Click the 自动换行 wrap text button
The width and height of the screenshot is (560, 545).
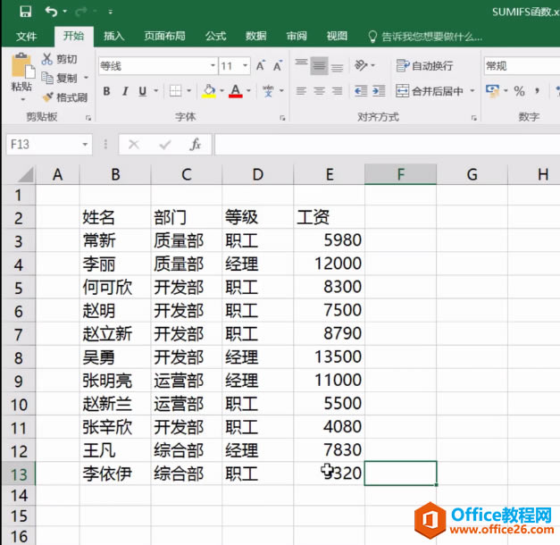(x=424, y=66)
